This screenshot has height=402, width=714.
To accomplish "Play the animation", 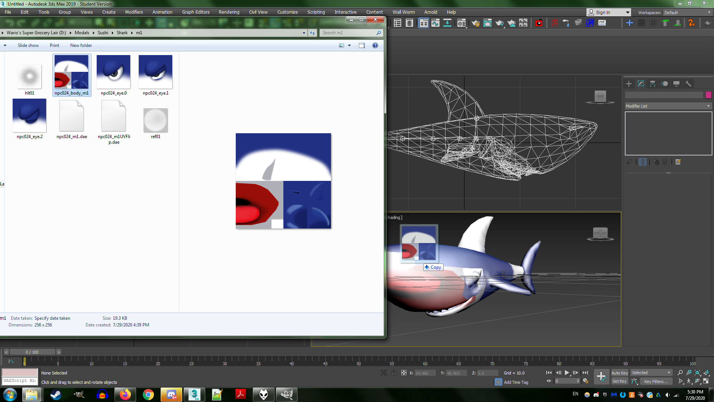I will pos(567,373).
